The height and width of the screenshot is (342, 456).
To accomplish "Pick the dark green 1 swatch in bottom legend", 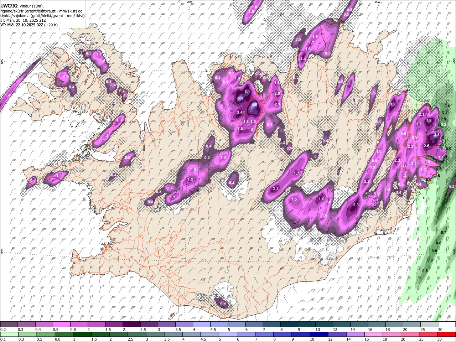I will point(82,335).
